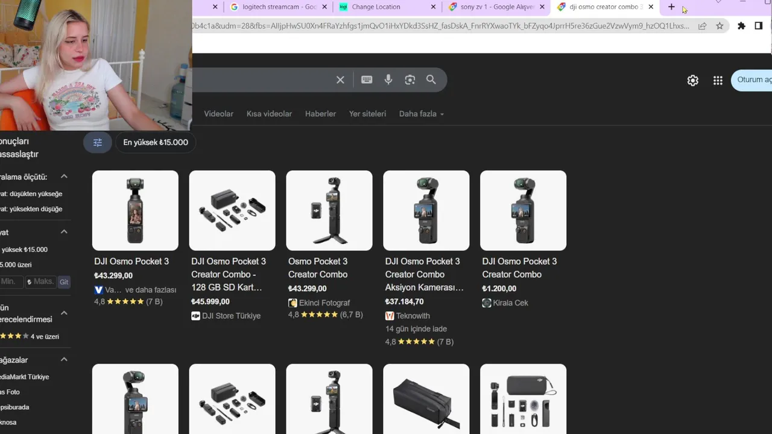772x434 pixels.
Task: Expand the Daha fazla dropdown
Action: pos(421,113)
